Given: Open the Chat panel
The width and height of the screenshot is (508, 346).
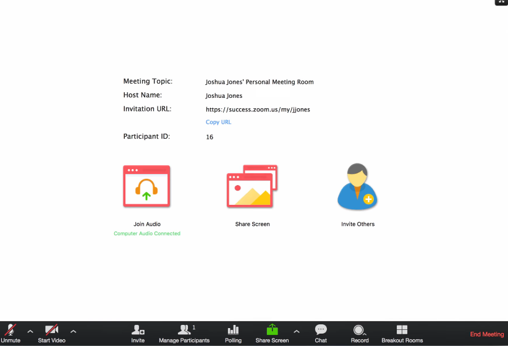Looking at the screenshot, I should coord(321,334).
